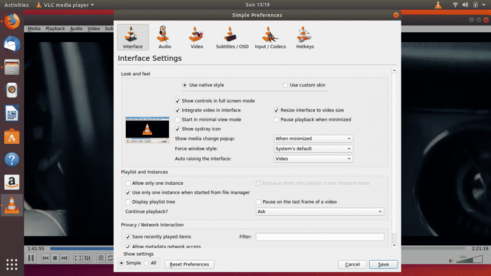This screenshot has width=491, height=276.
Task: Open VLC media player app menu in top bar
Action: (65, 5)
